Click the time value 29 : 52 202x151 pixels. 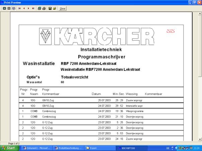pos(119,106)
